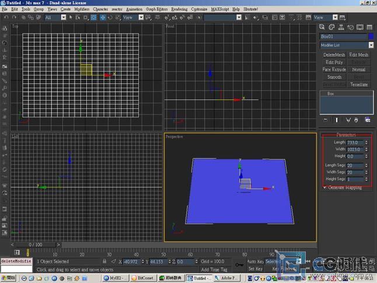Viewport: 377px width, 283px height.
Task: Click the Select by Name tool
Action: pyautogui.click(x=78, y=18)
